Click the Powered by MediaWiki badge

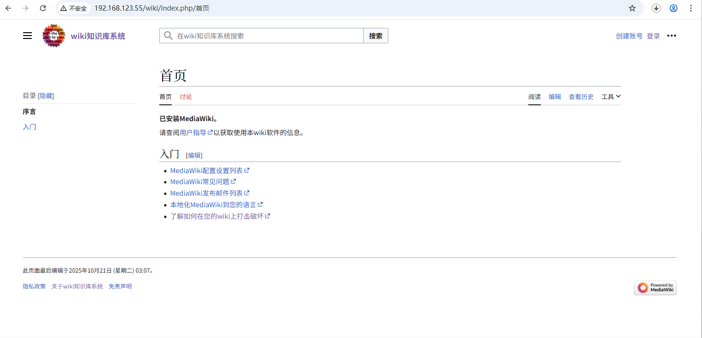click(654, 287)
